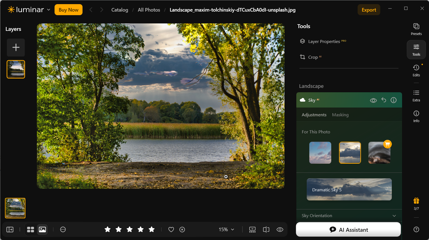429x240 pixels.
Task: Set rating to first star
Action: point(108,229)
